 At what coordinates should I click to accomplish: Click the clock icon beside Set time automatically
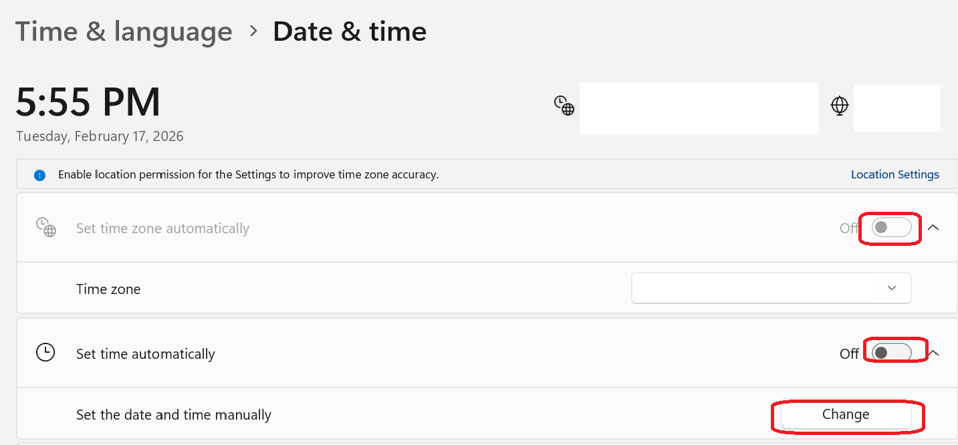pyautogui.click(x=45, y=353)
